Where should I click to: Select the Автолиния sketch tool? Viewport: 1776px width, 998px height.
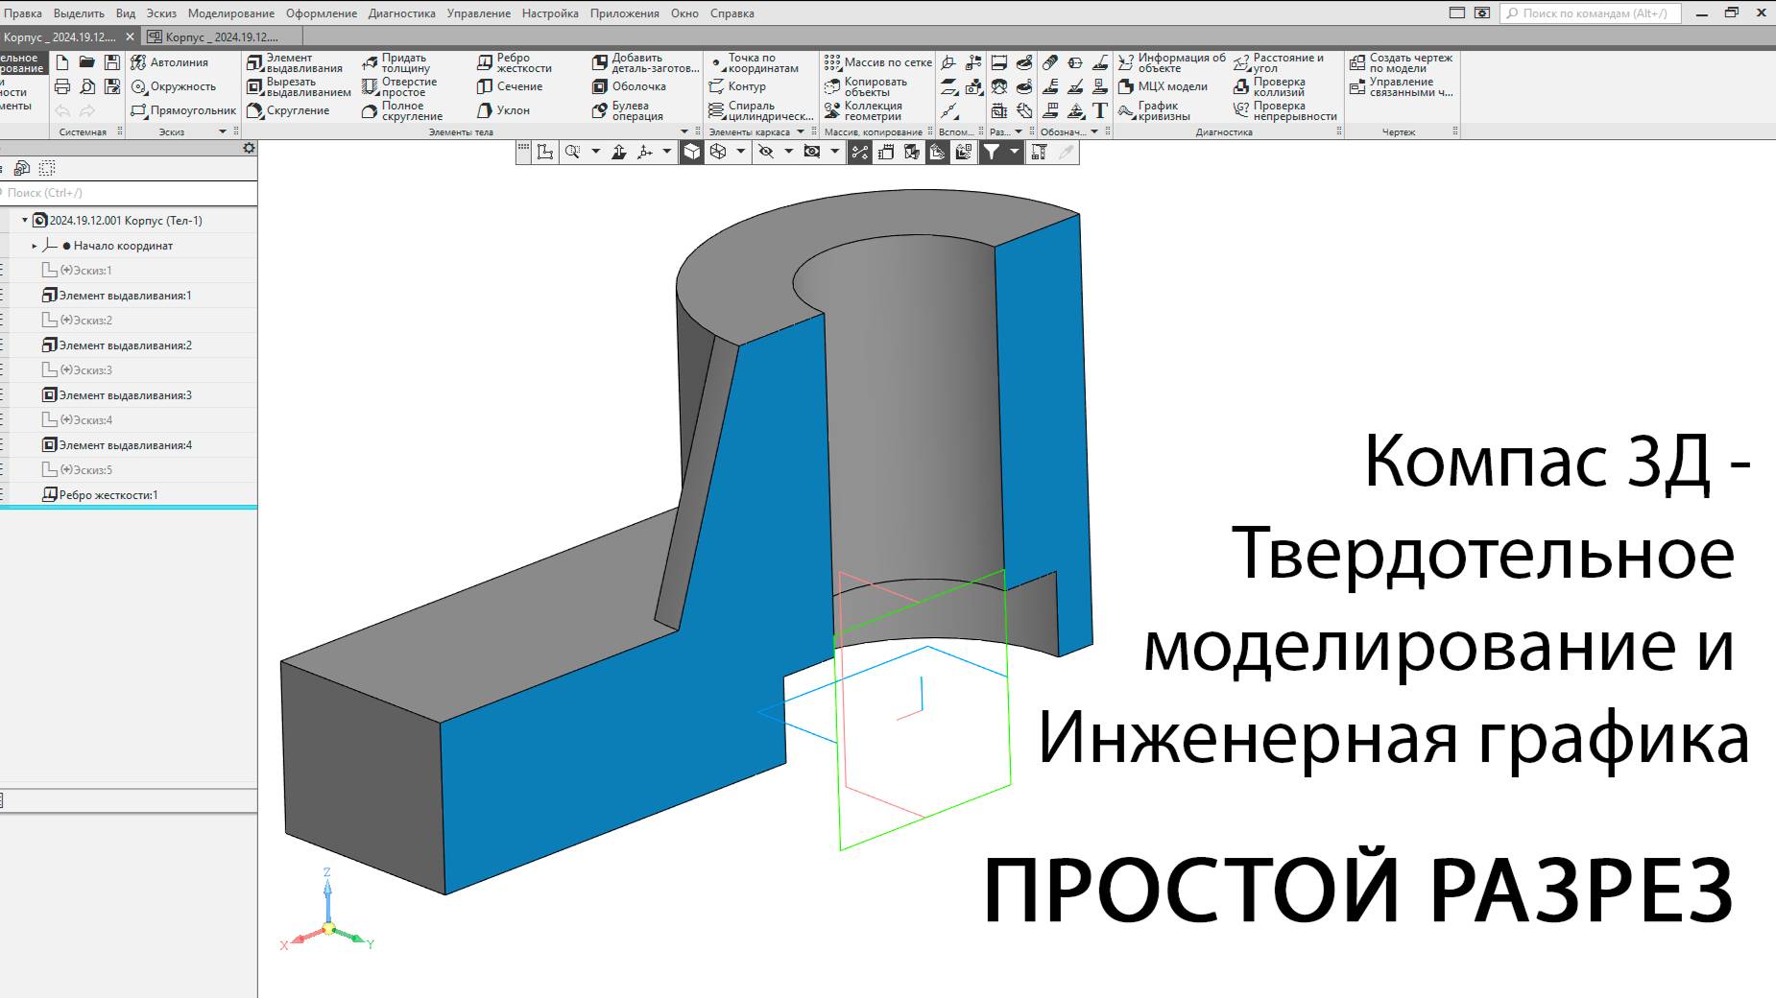pyautogui.click(x=169, y=62)
